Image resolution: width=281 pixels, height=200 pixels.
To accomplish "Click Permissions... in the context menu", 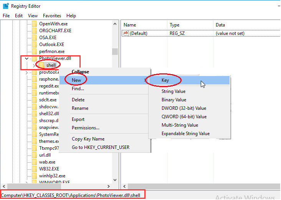I will 85,128.
